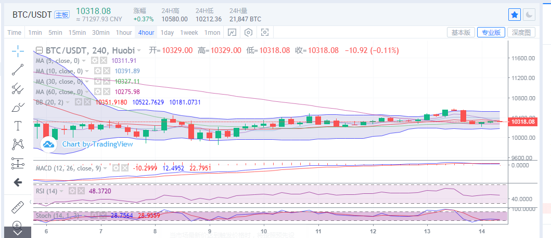Remove the RSI (14) indicator
Viewport: 551px width, 238px height.
[81, 191]
